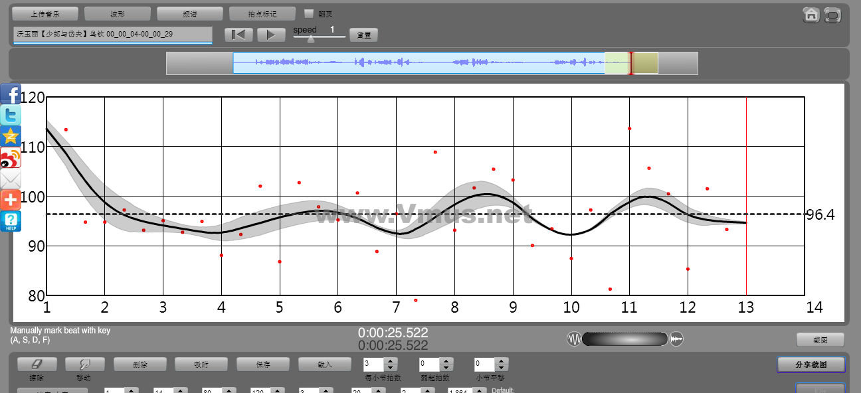Viewport: 861px width, 393px height.
Task: Switch to the 频谱 spectrum view
Action: pos(190,14)
